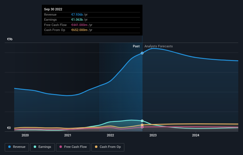The height and width of the screenshot is (155, 243).
Task: Click the Revenue row label in tooltip
Action: pyautogui.click(x=50, y=14)
